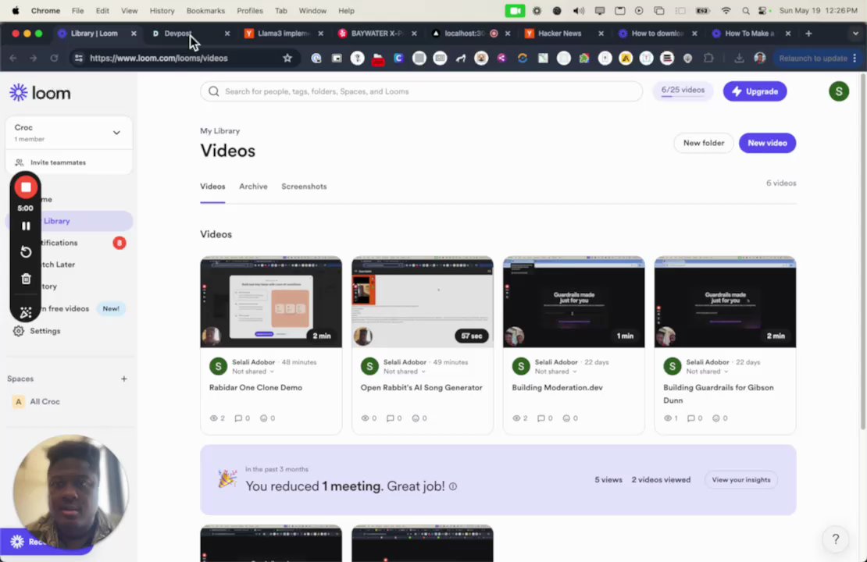Click View your insights button
867x562 pixels.
(x=741, y=480)
